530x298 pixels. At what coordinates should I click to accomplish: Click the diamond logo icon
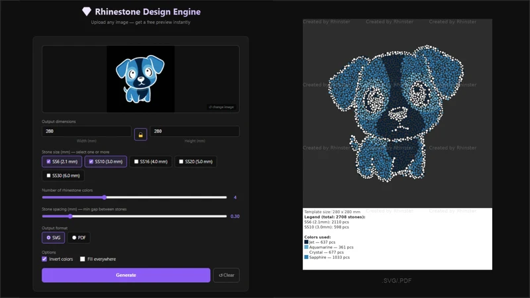click(x=87, y=11)
